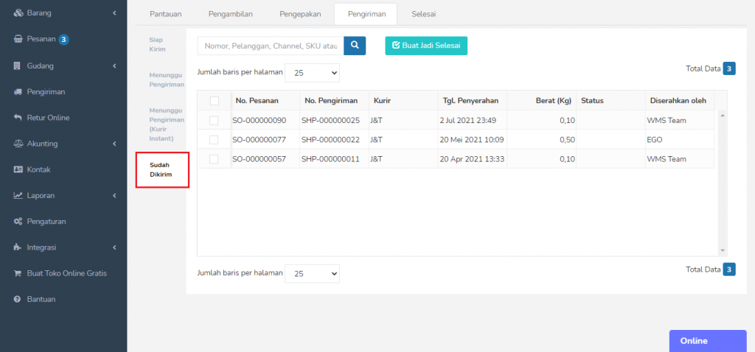The width and height of the screenshot is (755, 352).
Task: Click the Retur Online reply arrow icon
Action: pyautogui.click(x=18, y=117)
